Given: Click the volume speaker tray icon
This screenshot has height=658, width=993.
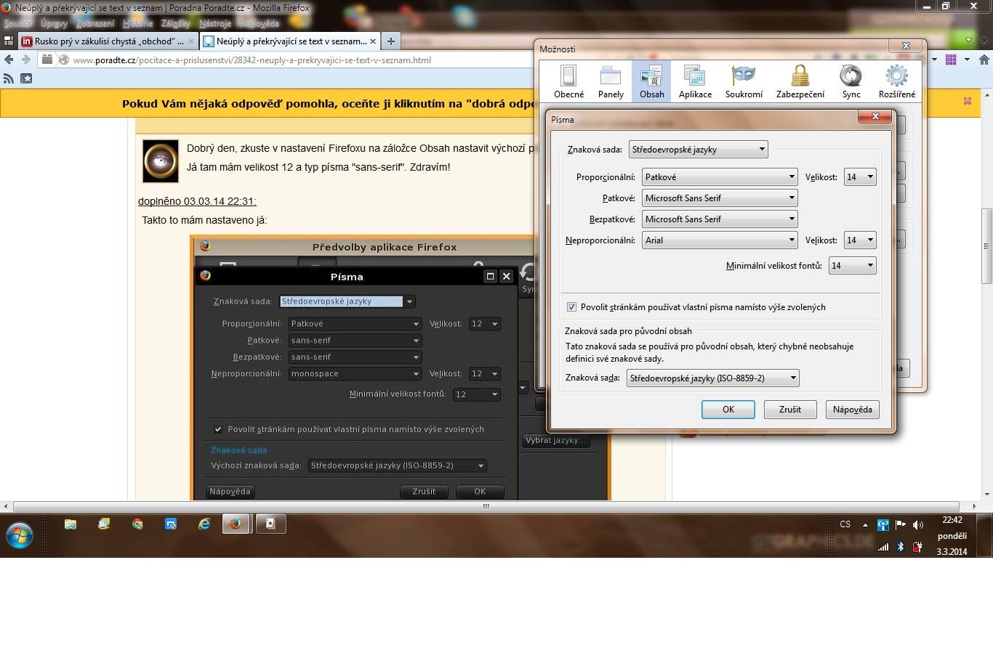Looking at the screenshot, I should click(917, 525).
